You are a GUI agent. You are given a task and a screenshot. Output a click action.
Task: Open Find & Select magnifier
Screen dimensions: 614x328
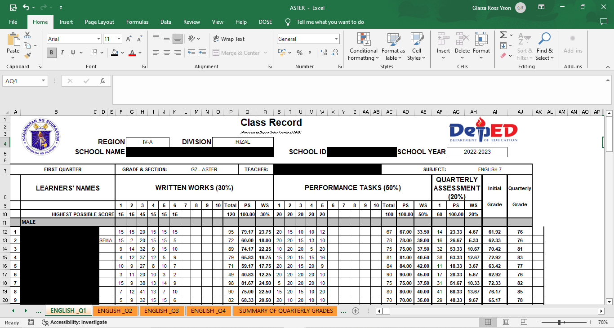click(545, 46)
